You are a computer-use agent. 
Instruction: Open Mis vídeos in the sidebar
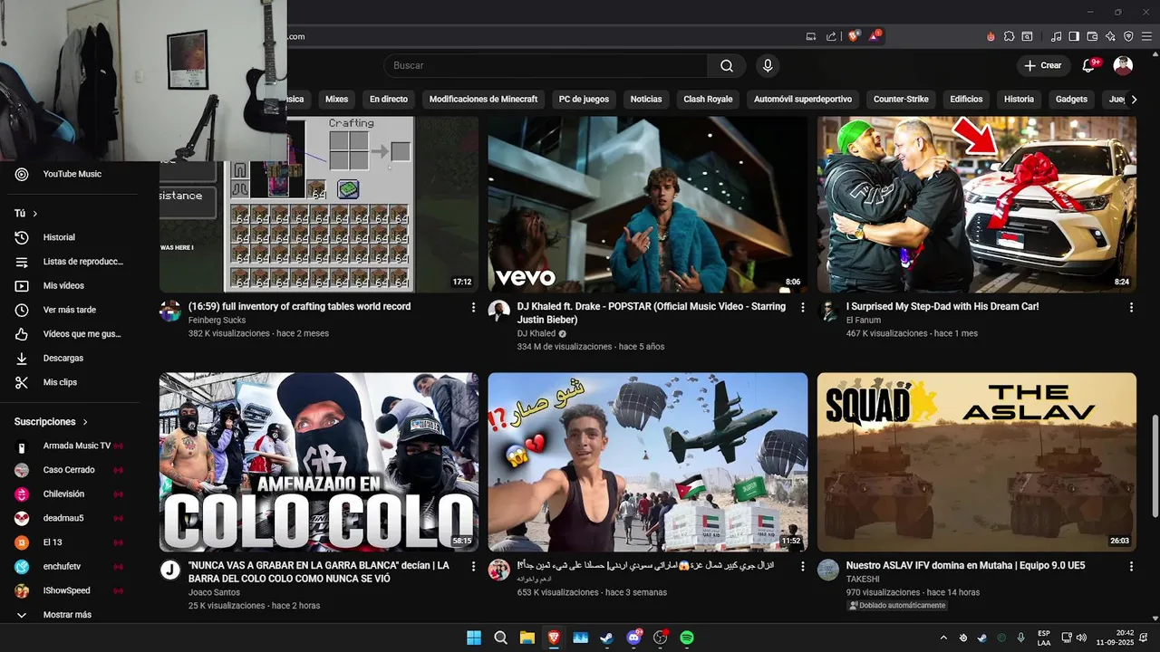(x=70, y=285)
